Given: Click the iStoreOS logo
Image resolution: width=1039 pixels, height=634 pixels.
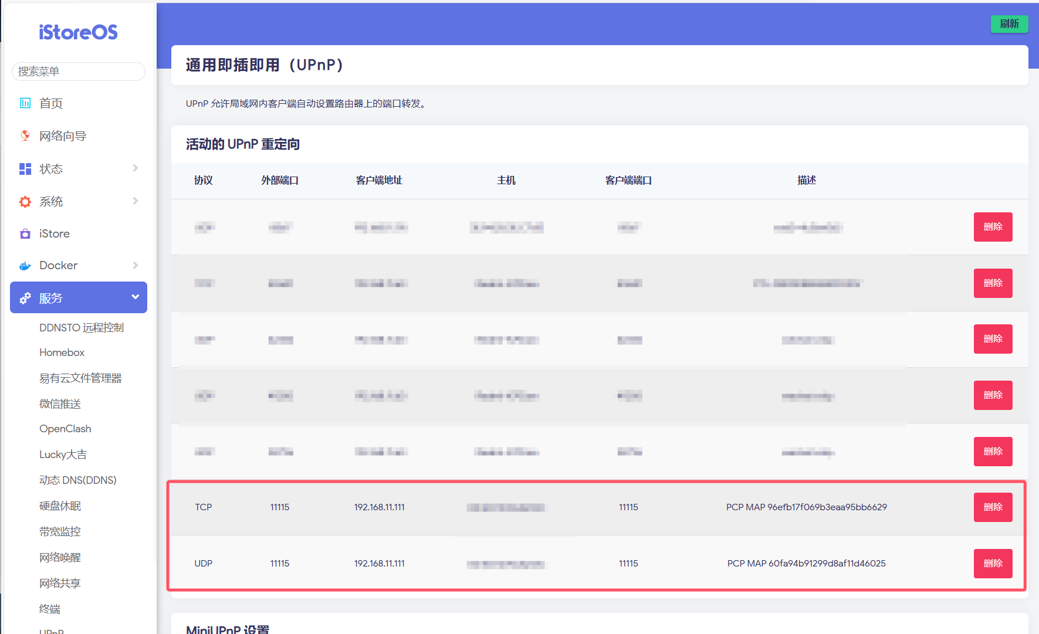Looking at the screenshot, I should [x=78, y=32].
